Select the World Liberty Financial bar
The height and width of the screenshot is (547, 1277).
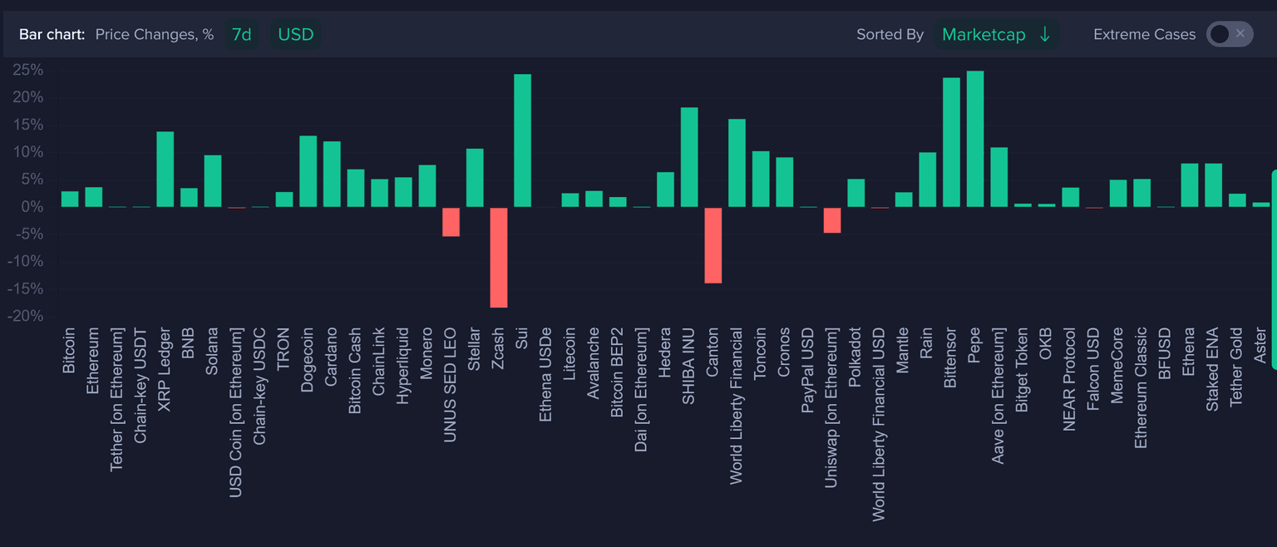(x=737, y=163)
